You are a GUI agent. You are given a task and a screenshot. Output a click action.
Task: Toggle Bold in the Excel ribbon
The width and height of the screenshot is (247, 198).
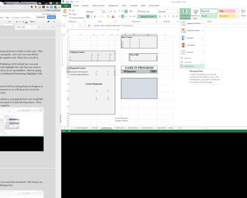click(x=88, y=16)
